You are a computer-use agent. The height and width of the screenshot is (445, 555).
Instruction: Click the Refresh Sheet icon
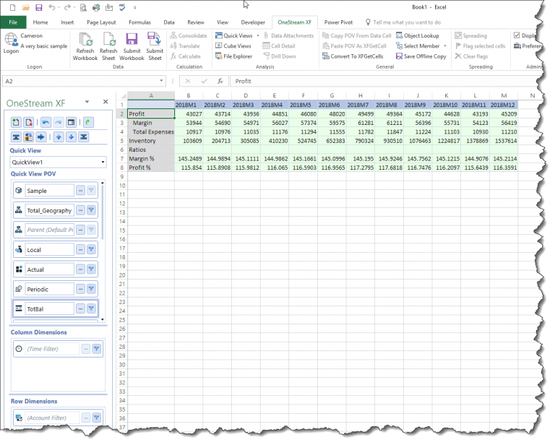(108, 40)
